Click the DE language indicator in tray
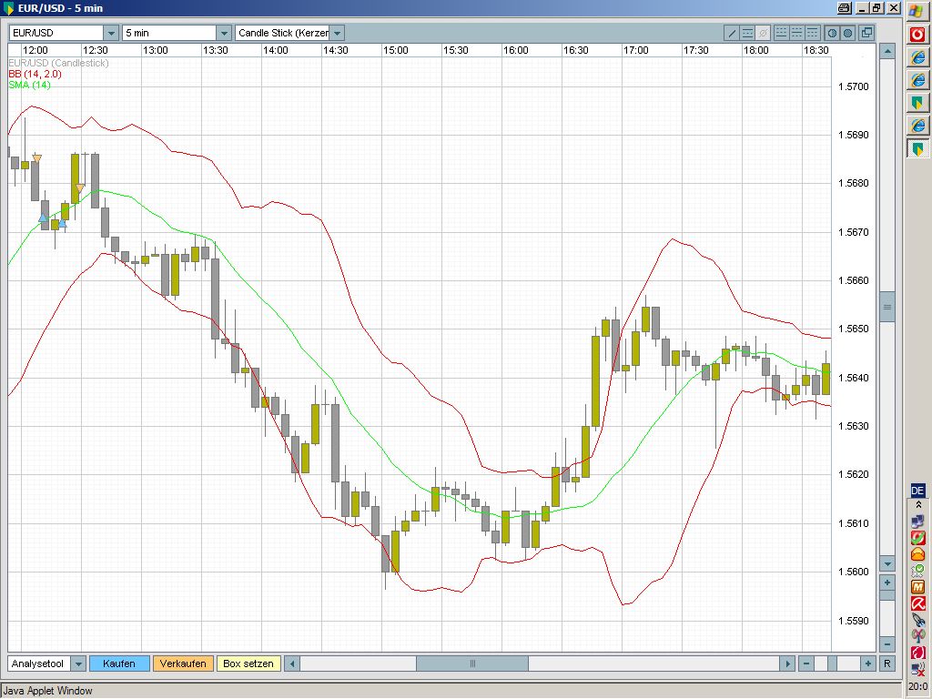Screen dimensions: 932x699 click(x=917, y=491)
